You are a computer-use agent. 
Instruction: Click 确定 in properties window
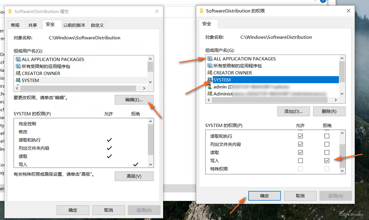(73, 210)
